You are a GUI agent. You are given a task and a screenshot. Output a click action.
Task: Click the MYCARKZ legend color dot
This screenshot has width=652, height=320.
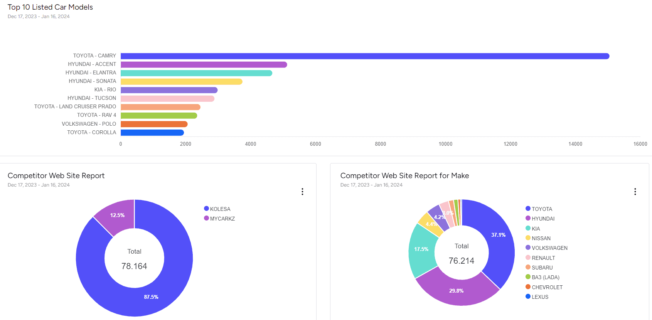206,218
